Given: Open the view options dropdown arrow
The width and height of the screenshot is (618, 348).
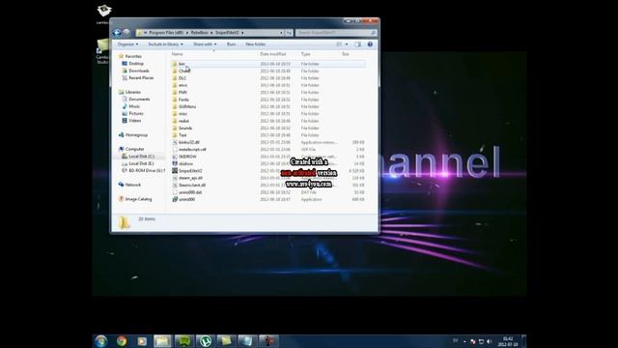Looking at the screenshot, I should coord(347,44).
